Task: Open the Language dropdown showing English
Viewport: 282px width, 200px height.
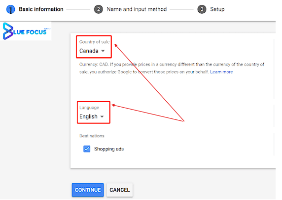Action: [92, 116]
